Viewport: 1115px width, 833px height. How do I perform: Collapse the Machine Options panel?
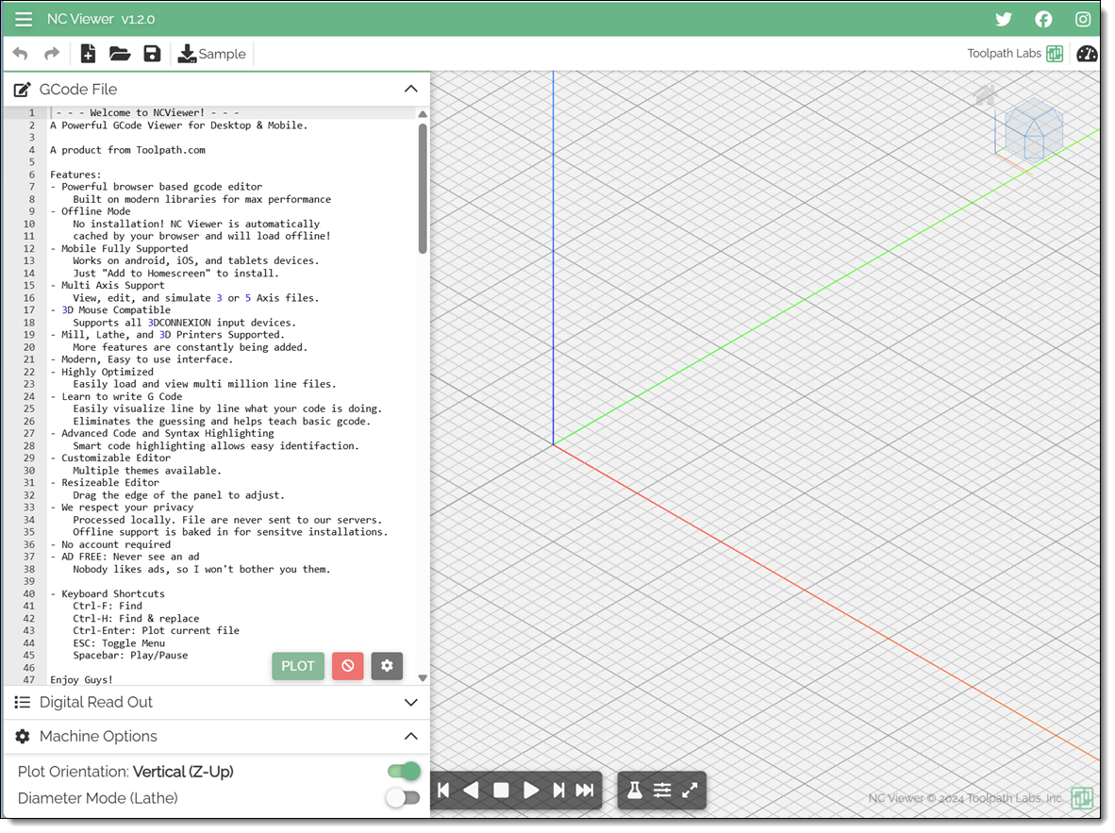point(411,736)
